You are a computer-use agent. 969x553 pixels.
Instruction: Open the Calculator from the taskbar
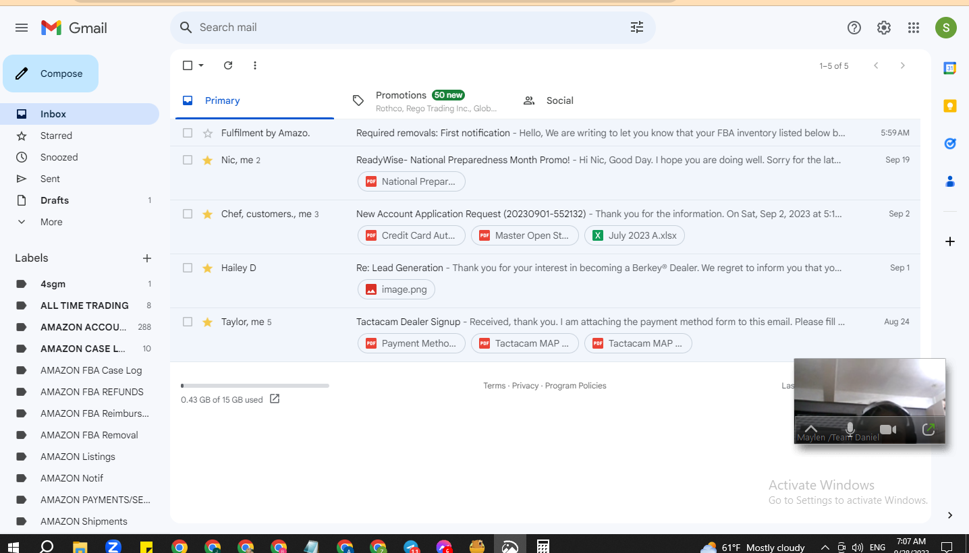click(x=543, y=546)
